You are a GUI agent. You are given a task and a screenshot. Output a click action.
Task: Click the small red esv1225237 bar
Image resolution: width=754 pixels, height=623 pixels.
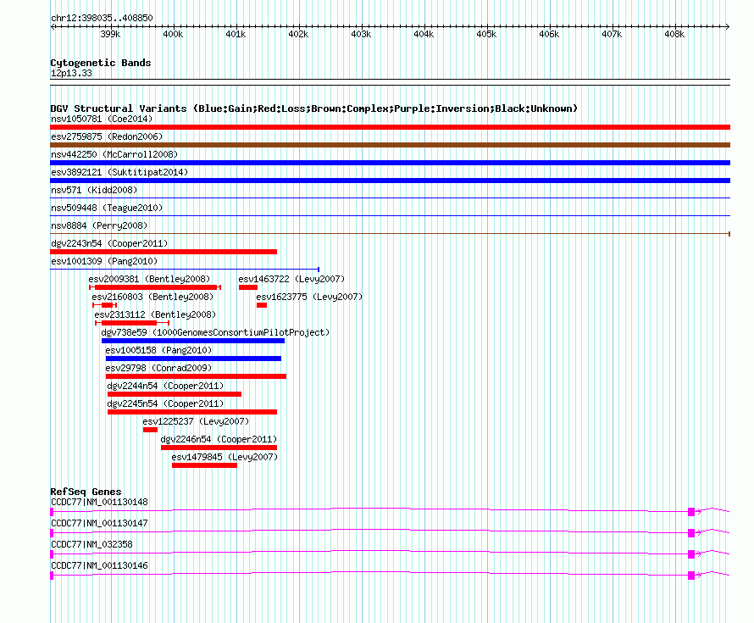150,430
